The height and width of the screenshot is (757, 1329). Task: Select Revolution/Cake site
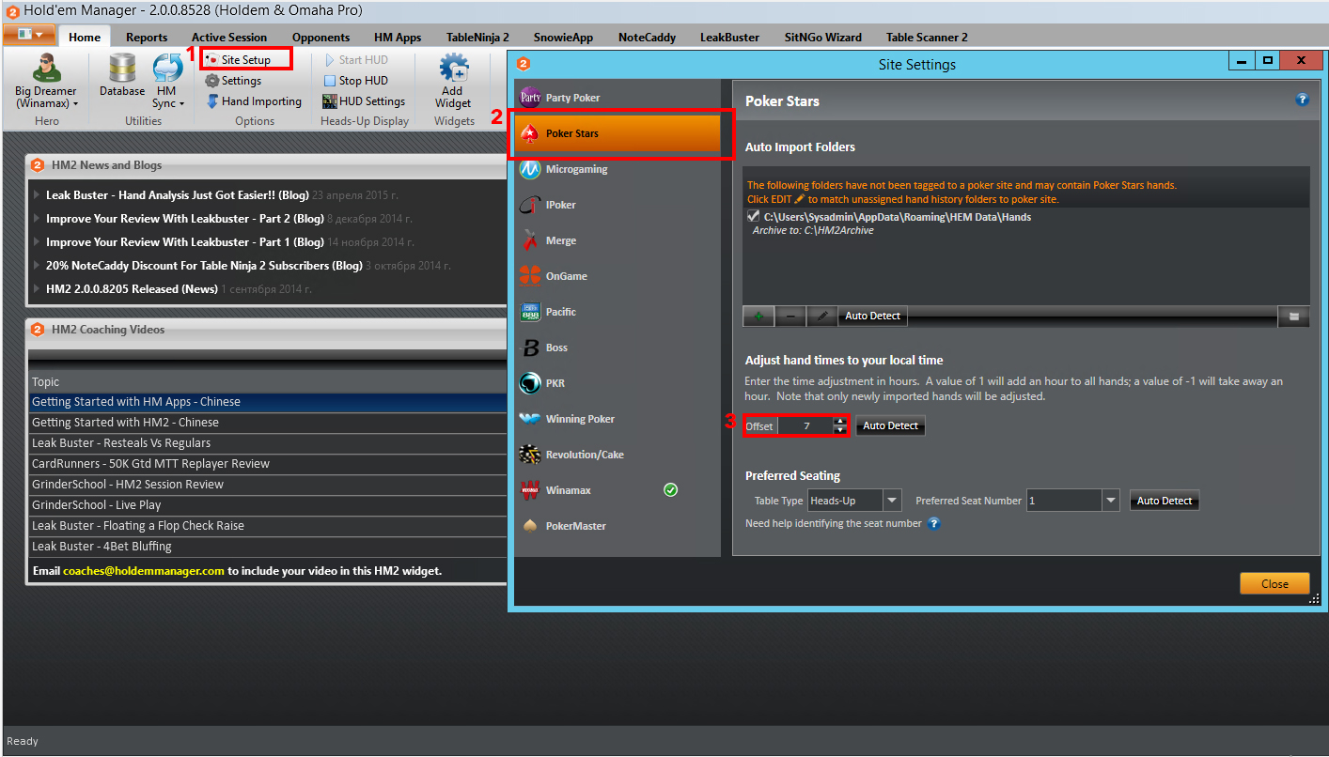(617, 455)
